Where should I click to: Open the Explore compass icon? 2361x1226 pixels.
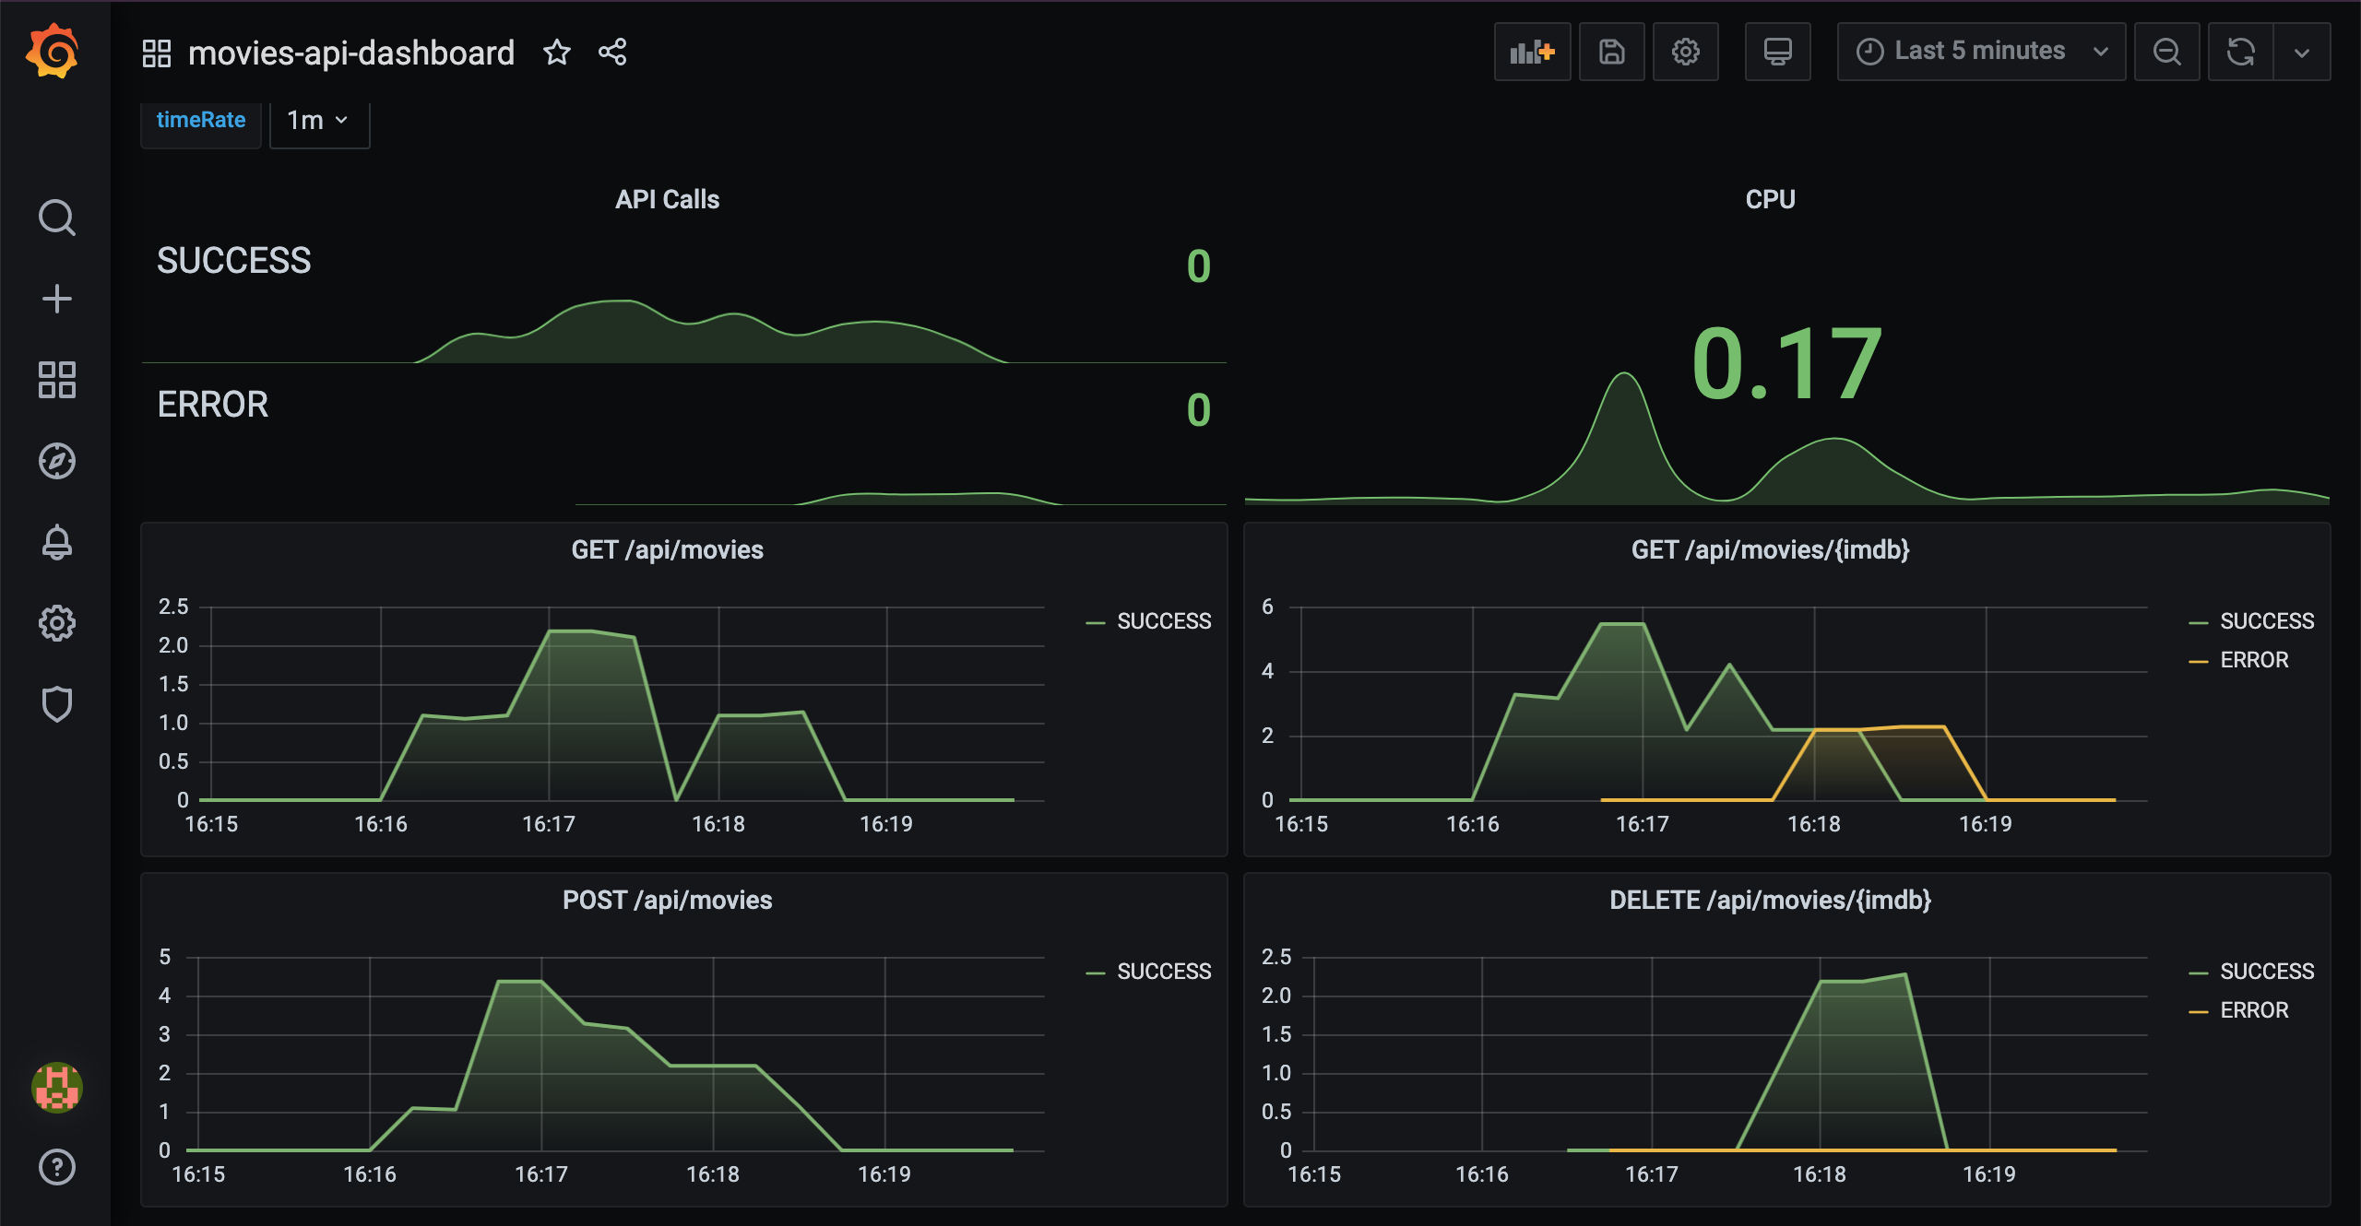56,461
